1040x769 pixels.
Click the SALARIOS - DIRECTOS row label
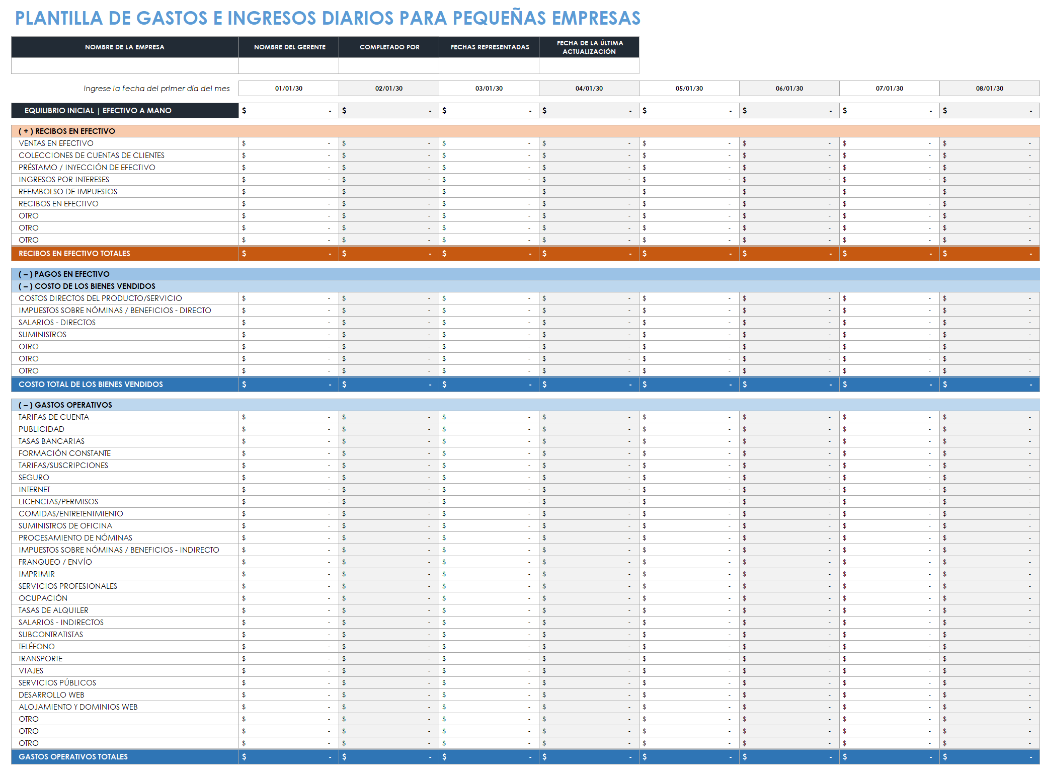click(57, 323)
